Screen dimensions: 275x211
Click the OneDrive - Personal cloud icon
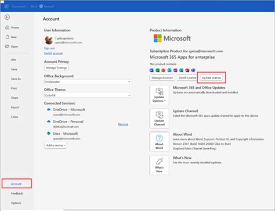coord(49,121)
